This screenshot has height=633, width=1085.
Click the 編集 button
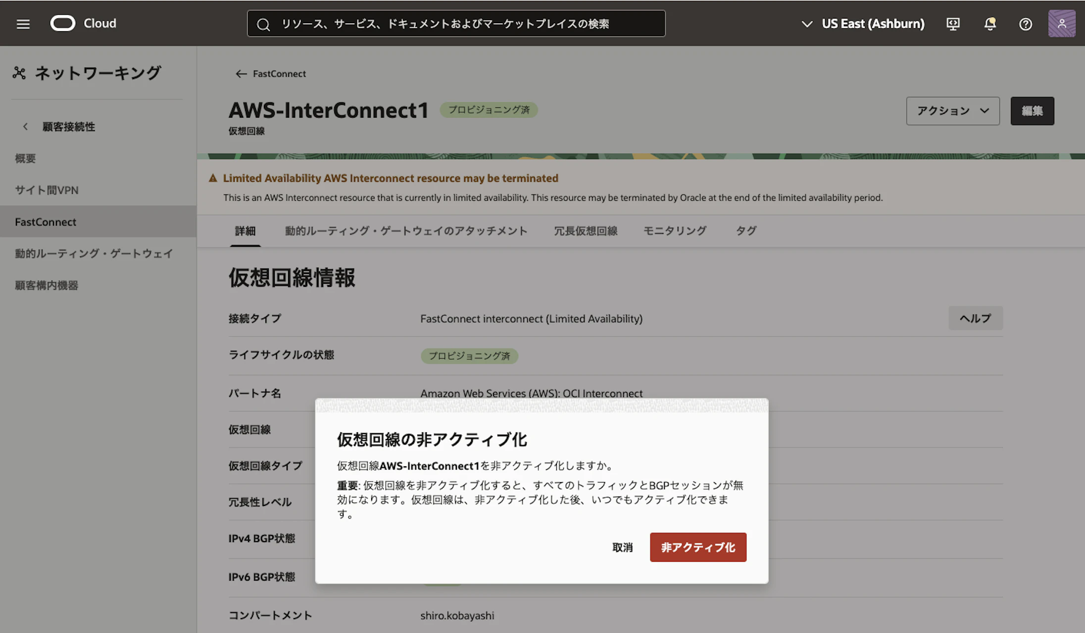tap(1032, 111)
